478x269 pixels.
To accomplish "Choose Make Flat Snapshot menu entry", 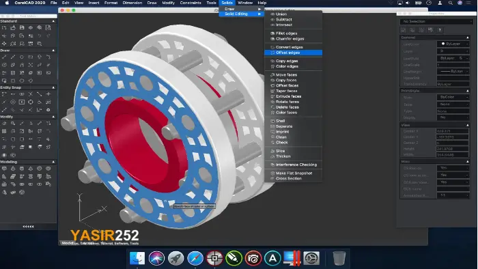I will tap(293, 173).
